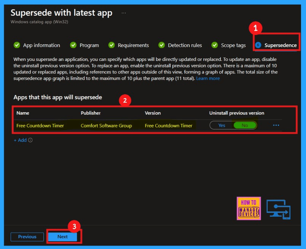Click the App information green checkmark icon
This screenshot has height=249, width=306.
pos(17,45)
